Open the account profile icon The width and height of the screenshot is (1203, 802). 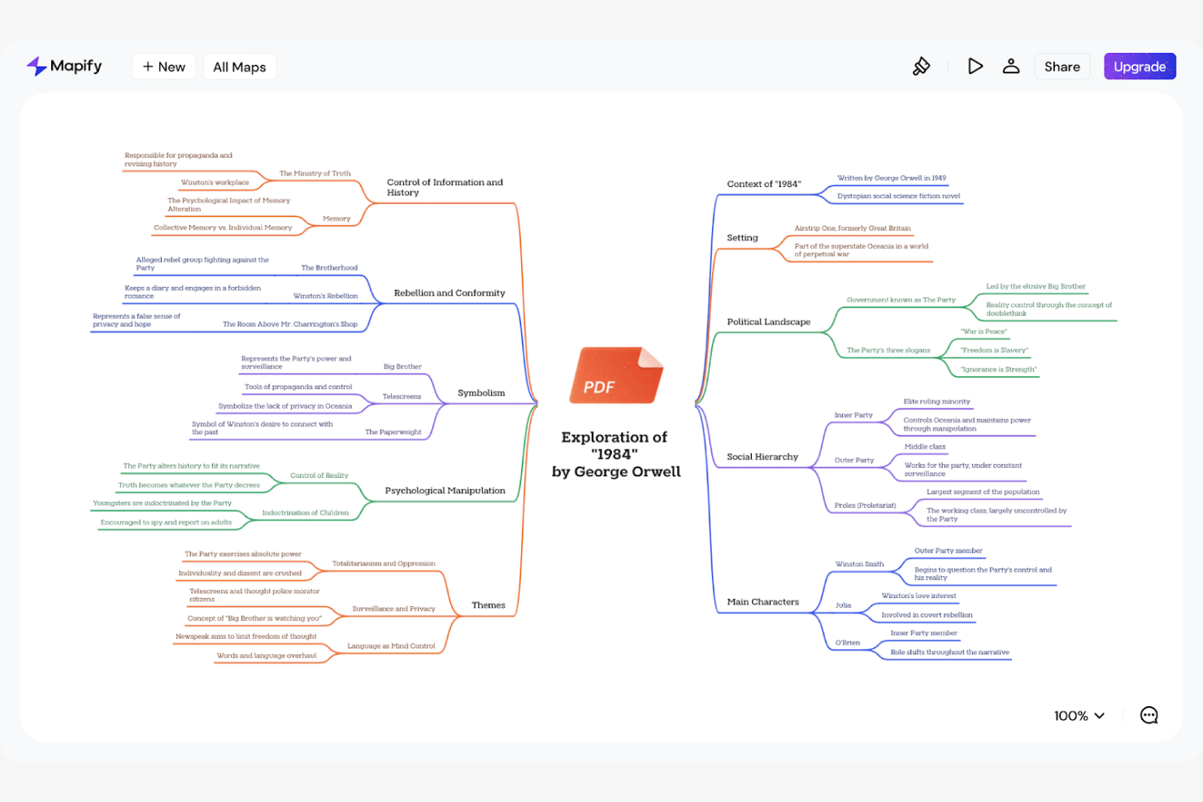(1010, 66)
